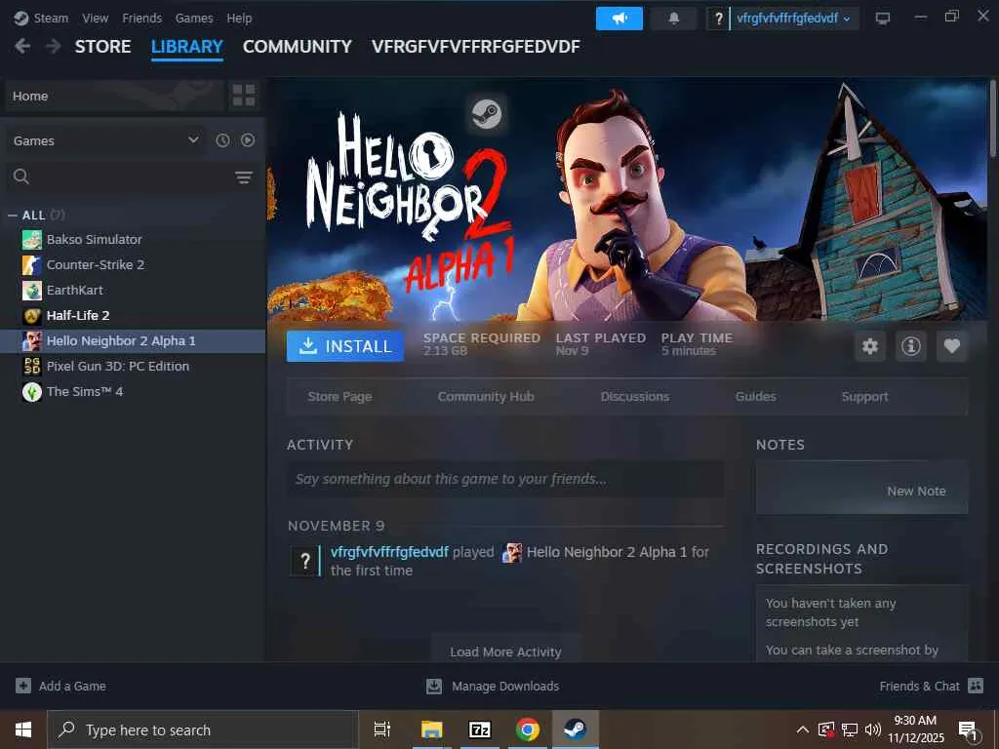
Task: Open the Help menu
Action: click(239, 18)
